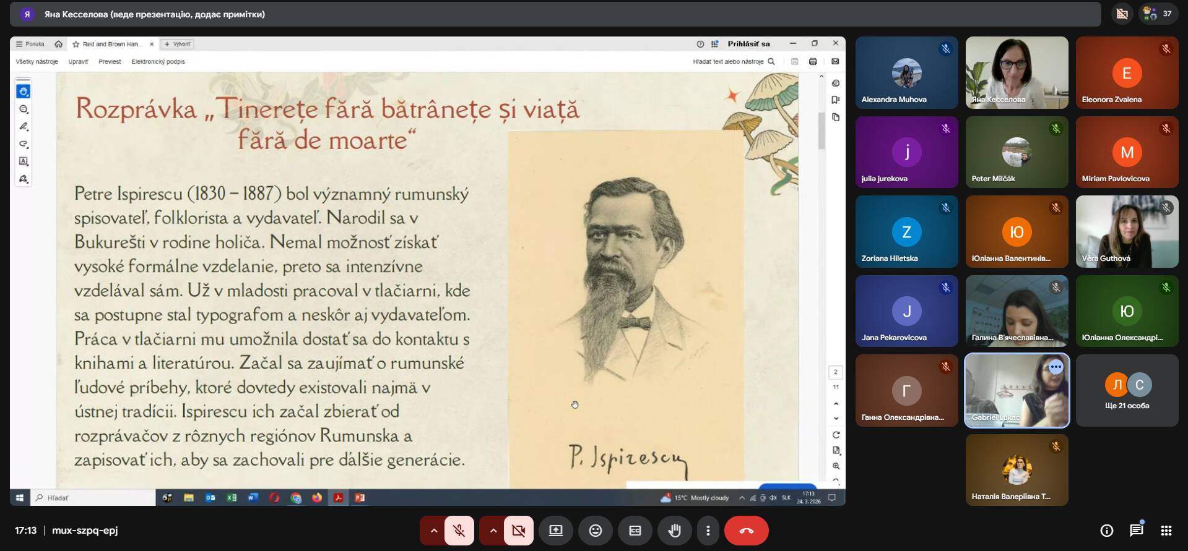Unmute the microphone
Viewport: 1188px width, 551px height.
[459, 531]
